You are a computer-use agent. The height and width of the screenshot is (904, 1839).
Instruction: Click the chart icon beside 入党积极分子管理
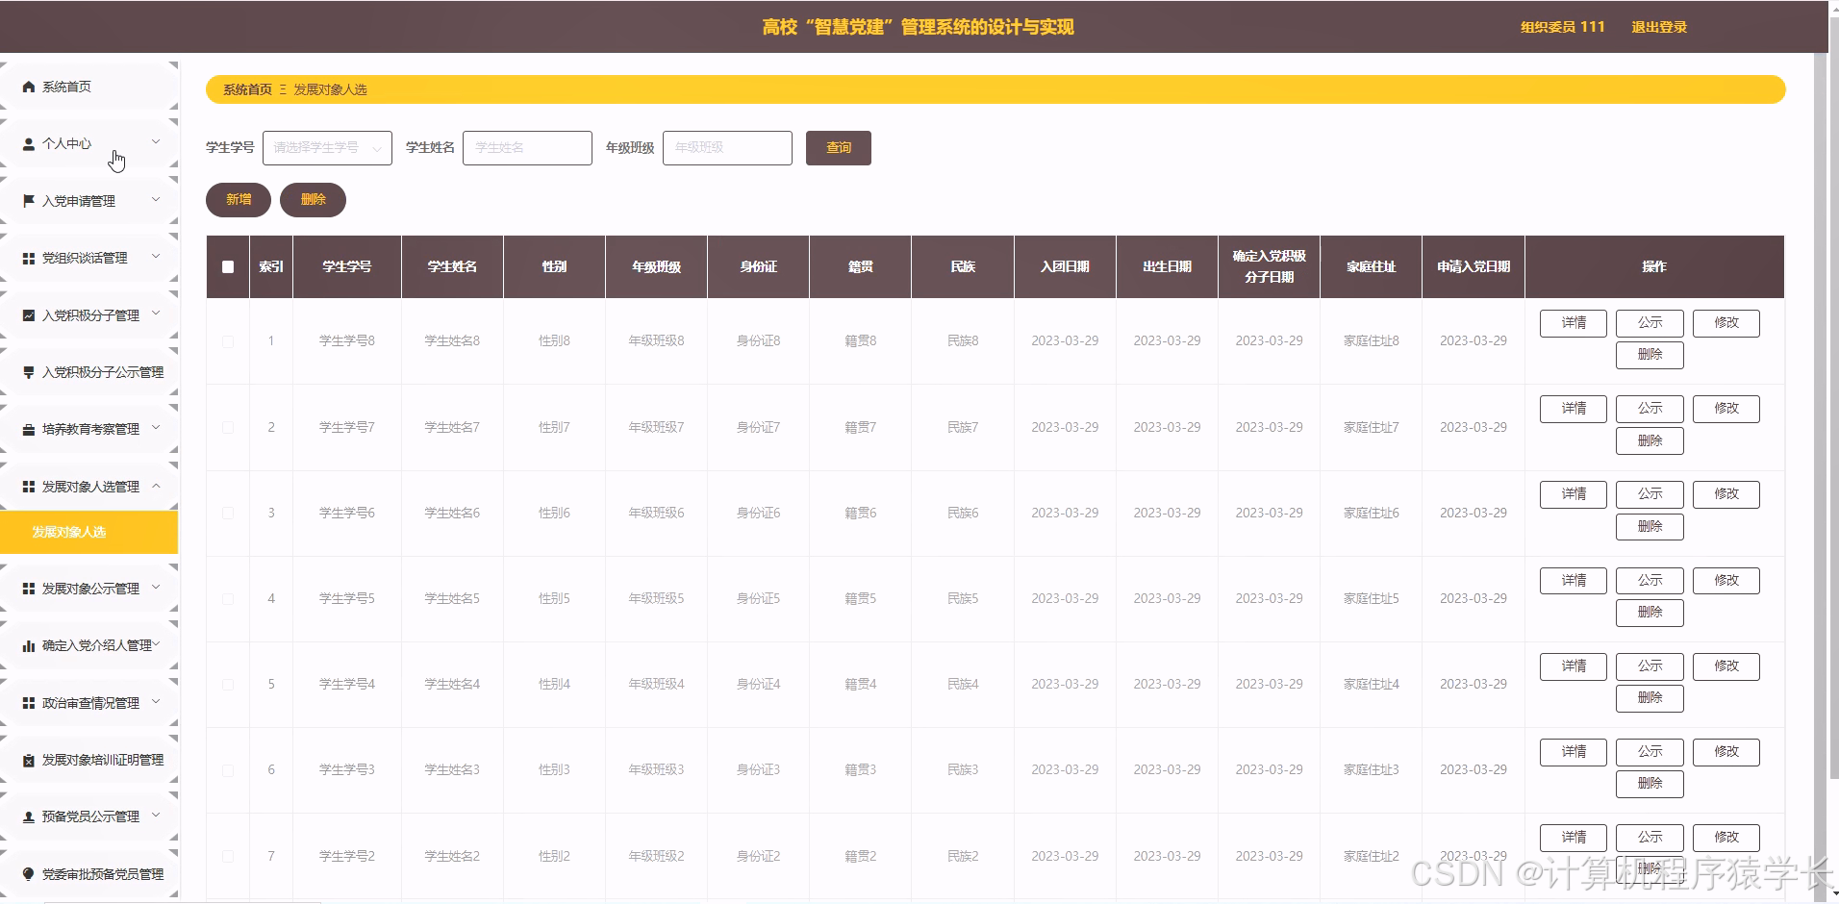tap(29, 315)
